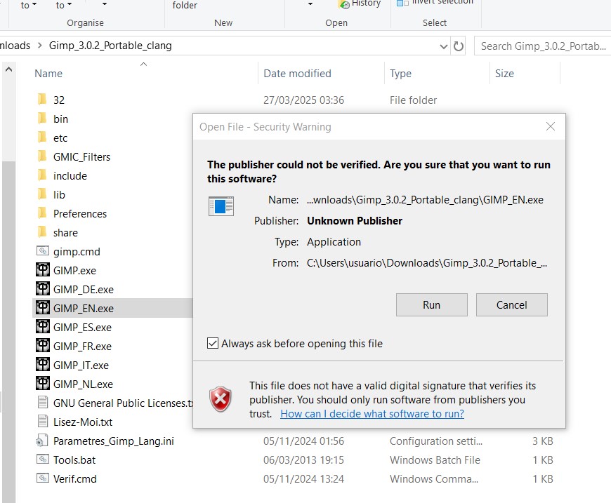Screen dimensions: 611x503
Task: Click the GIMP_DE.exe application icon
Action: [x=42, y=289]
